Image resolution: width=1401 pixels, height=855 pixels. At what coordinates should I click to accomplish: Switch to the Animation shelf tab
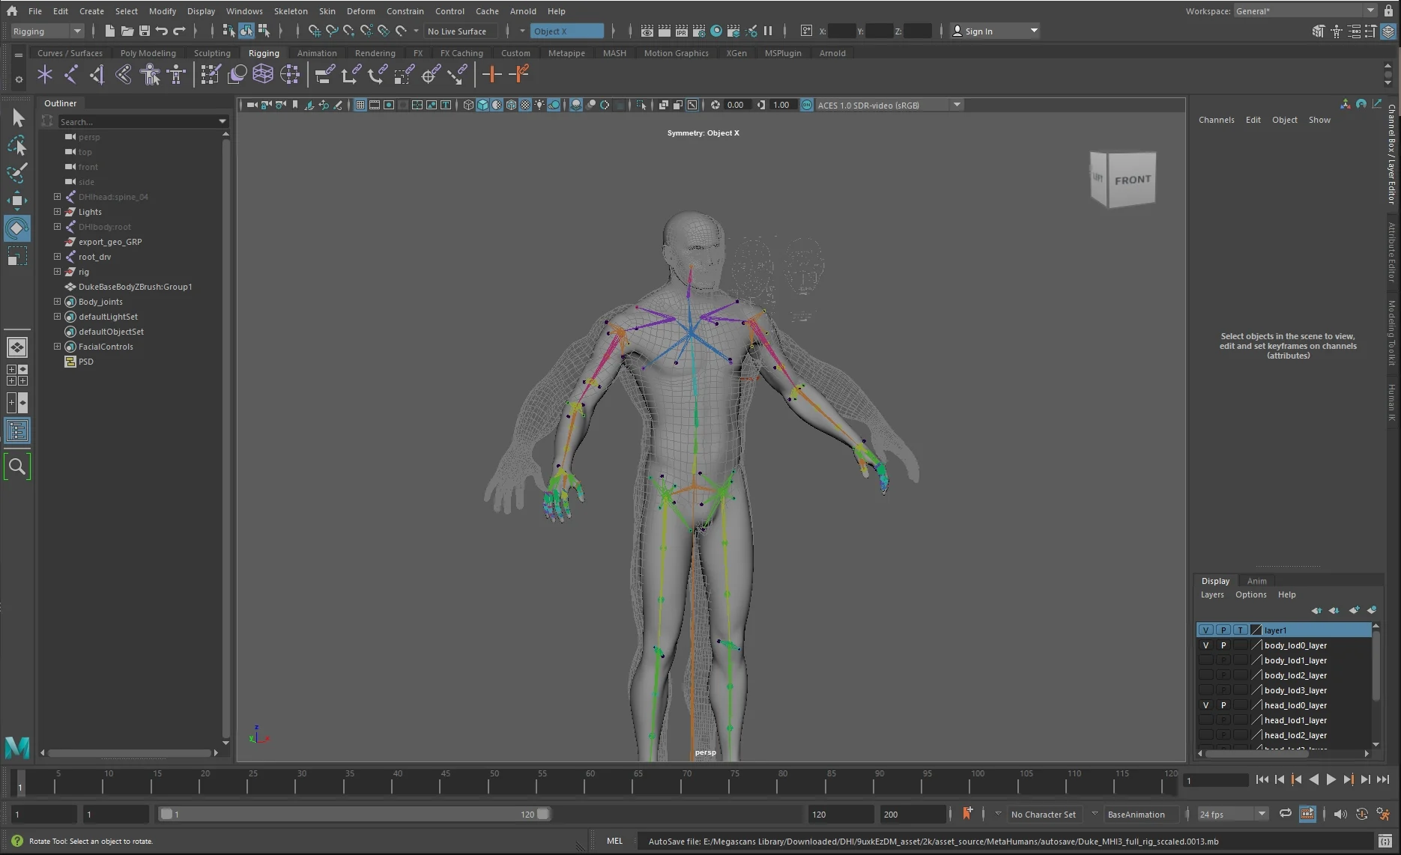tap(317, 53)
